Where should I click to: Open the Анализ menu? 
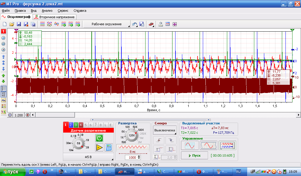47,11
